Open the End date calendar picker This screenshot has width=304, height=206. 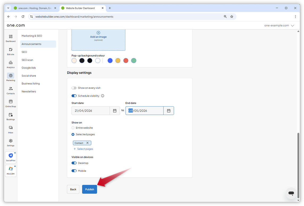[168, 111]
